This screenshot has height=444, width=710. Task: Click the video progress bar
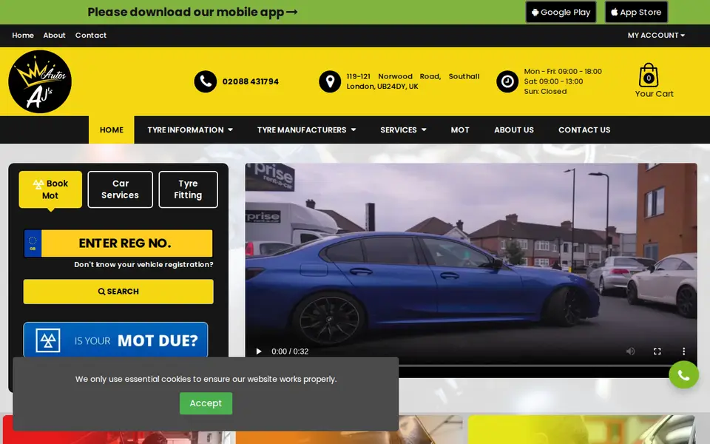click(471, 365)
